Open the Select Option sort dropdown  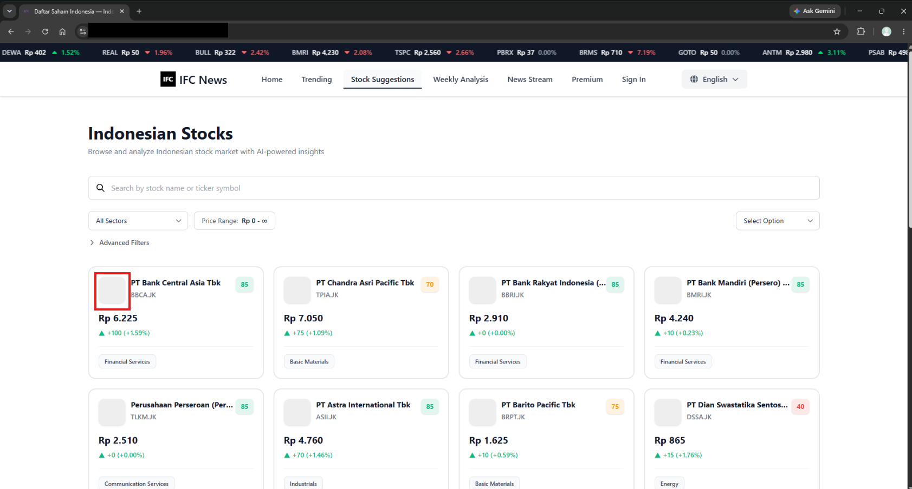tap(778, 221)
